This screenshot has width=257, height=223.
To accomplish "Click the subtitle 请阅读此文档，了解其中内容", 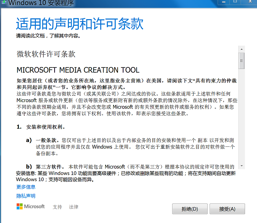I will point(48,36).
